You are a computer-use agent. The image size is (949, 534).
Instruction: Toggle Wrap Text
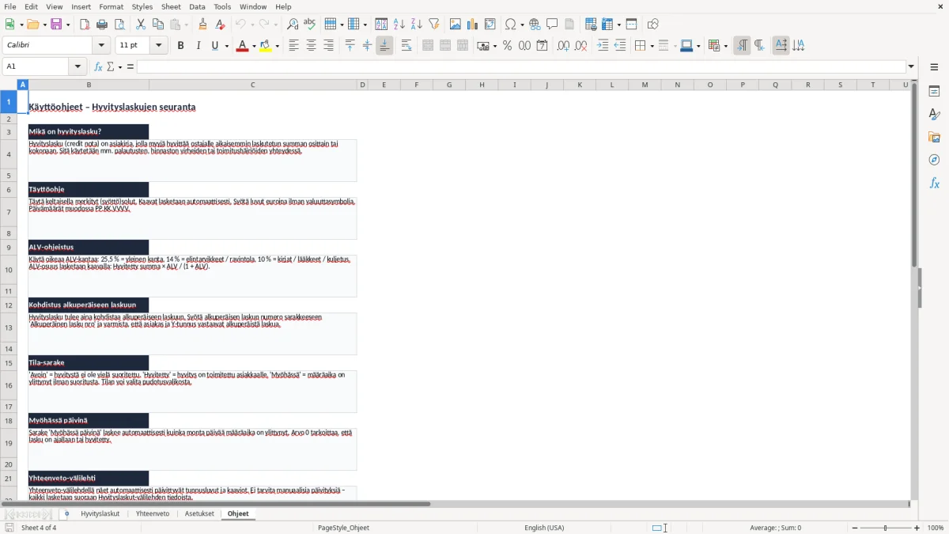406,46
